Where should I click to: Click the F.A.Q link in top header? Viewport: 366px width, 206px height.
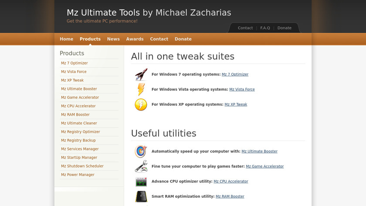pyautogui.click(x=265, y=28)
